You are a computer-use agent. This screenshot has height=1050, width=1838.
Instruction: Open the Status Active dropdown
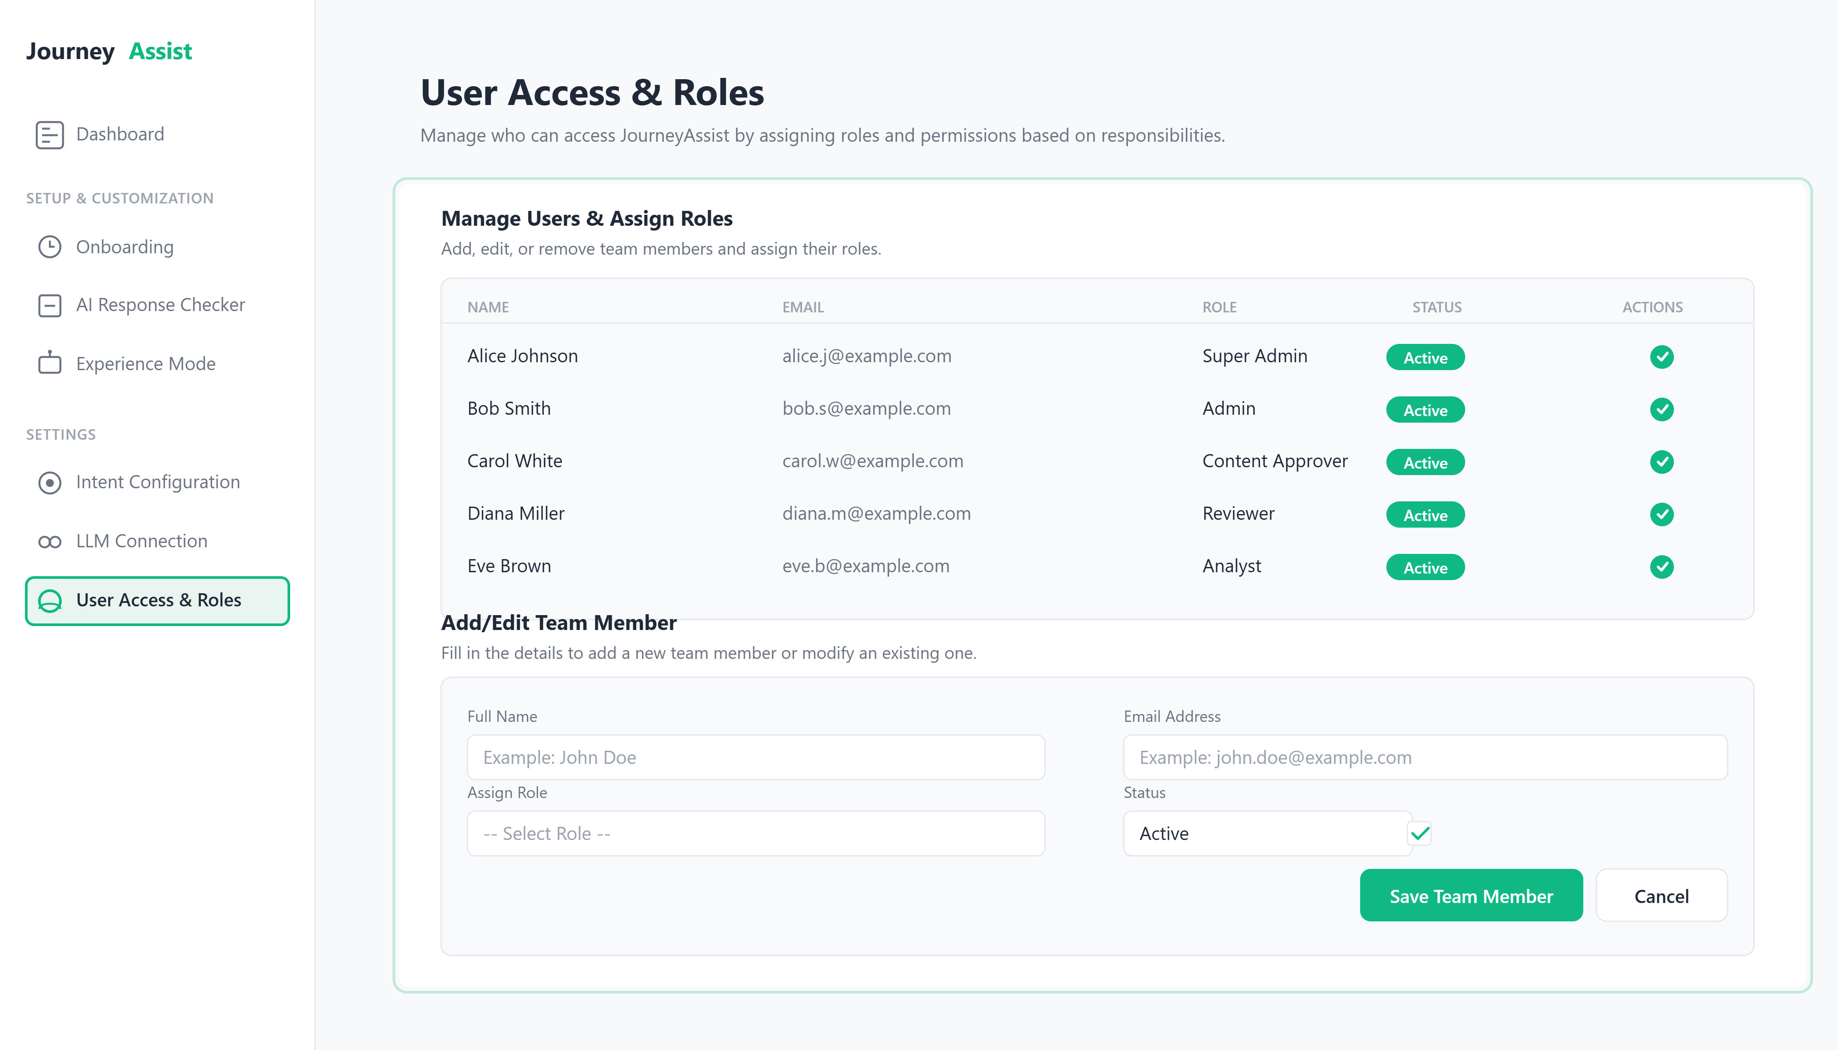tap(1268, 833)
